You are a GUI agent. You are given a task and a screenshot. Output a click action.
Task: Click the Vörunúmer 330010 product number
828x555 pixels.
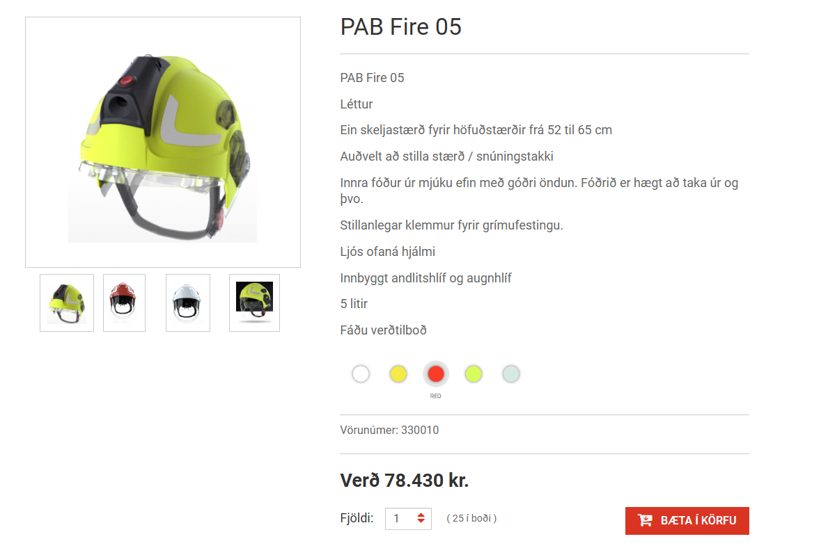(x=389, y=430)
